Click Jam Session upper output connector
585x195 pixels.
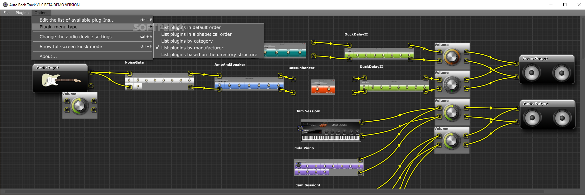[362, 122]
